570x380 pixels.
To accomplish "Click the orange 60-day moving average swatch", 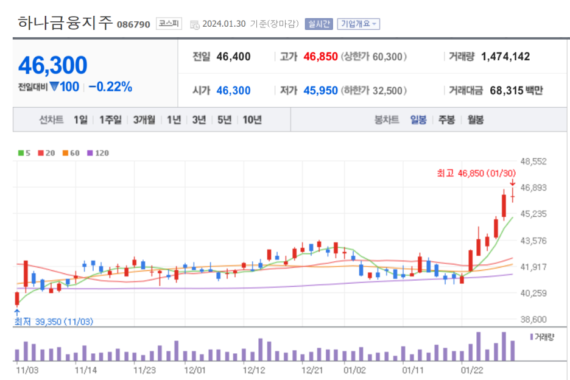I will [65, 153].
